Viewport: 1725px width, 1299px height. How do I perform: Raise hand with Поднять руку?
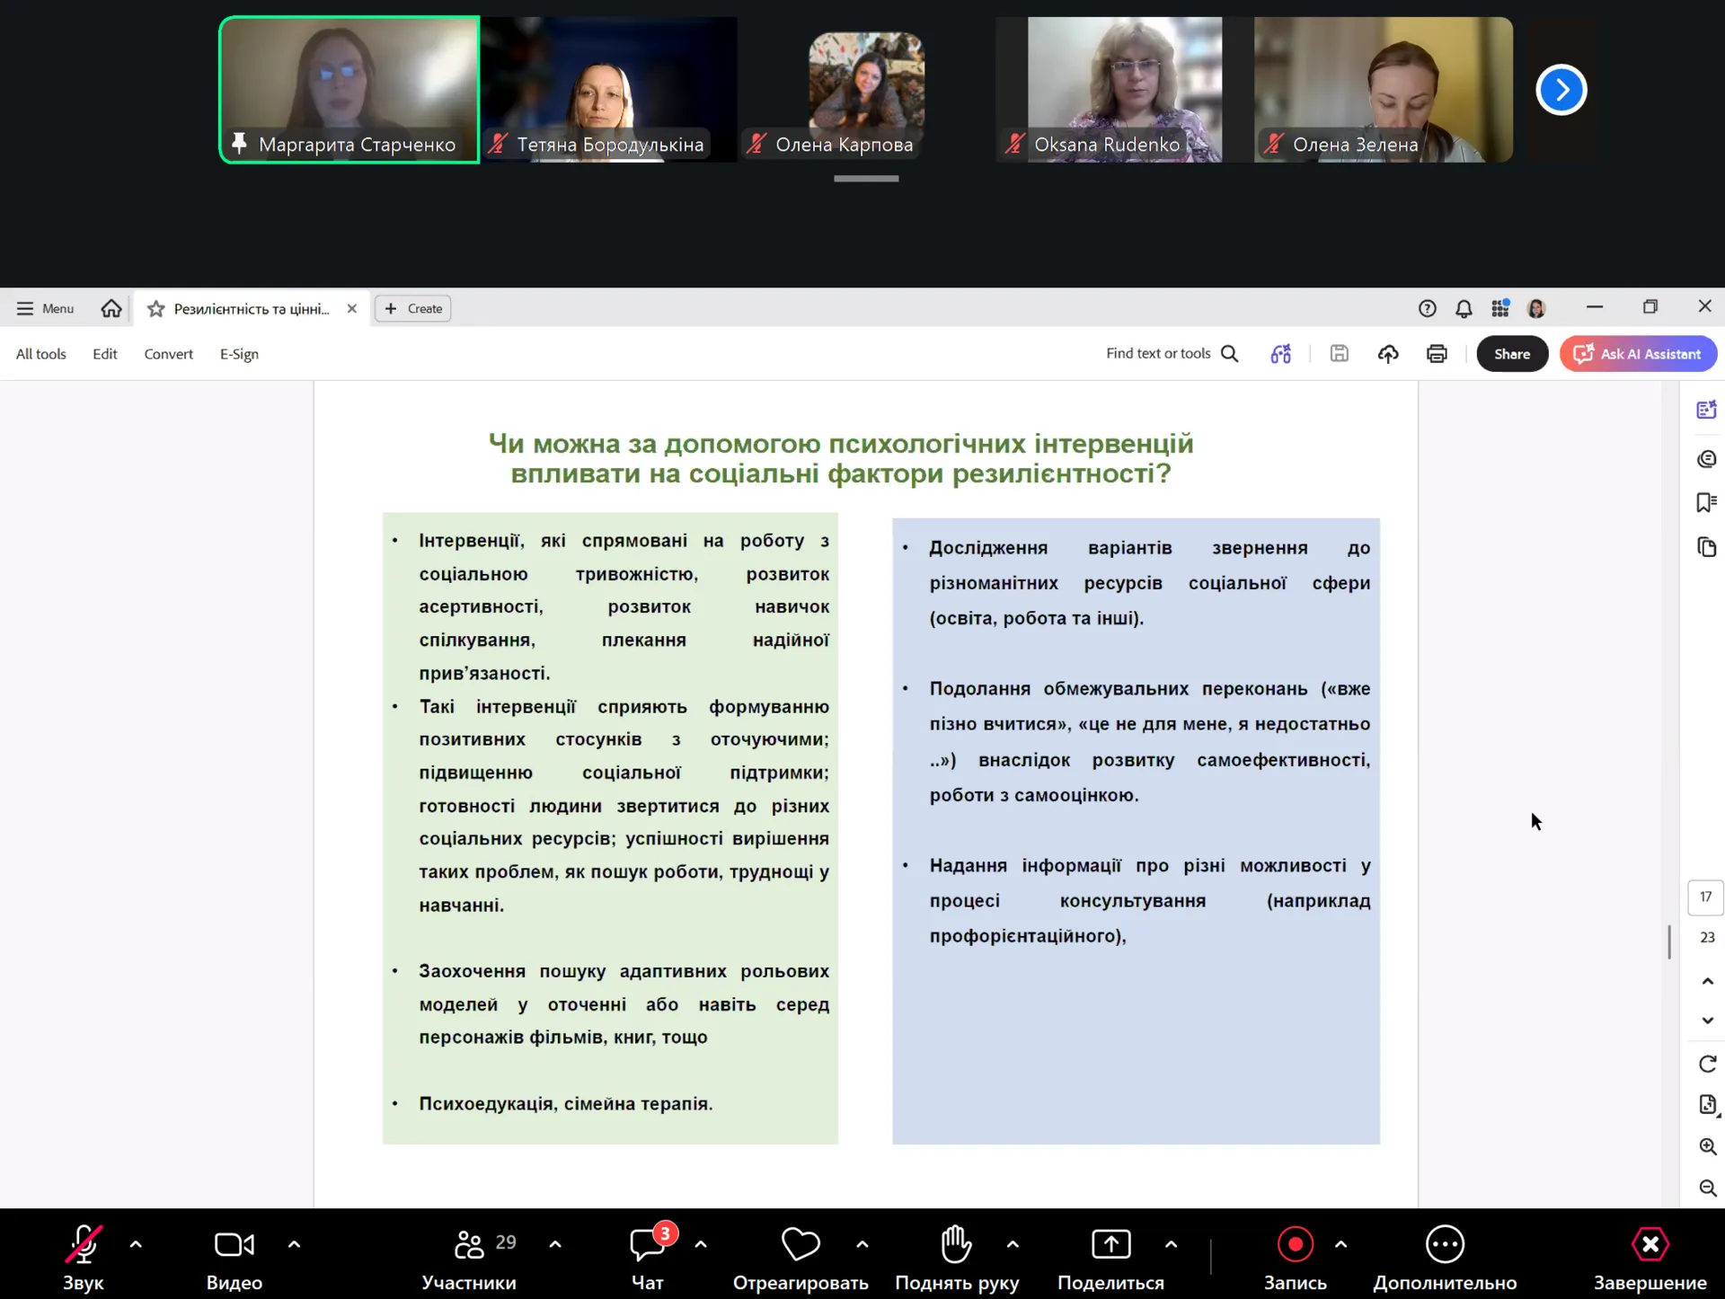click(x=956, y=1259)
